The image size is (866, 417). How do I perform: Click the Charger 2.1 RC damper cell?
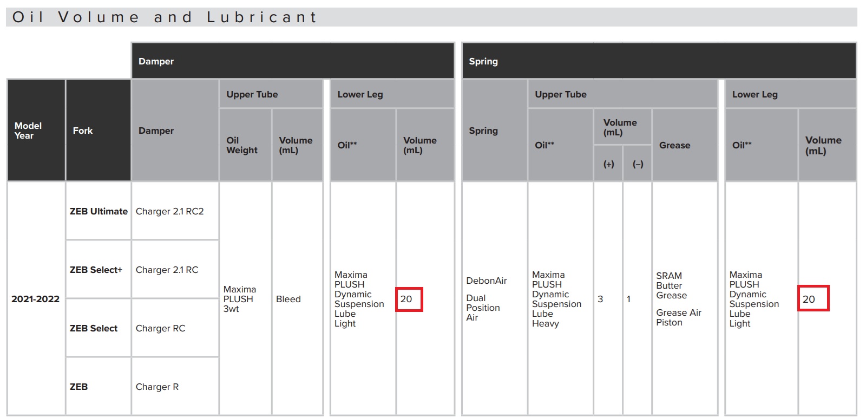click(x=175, y=270)
